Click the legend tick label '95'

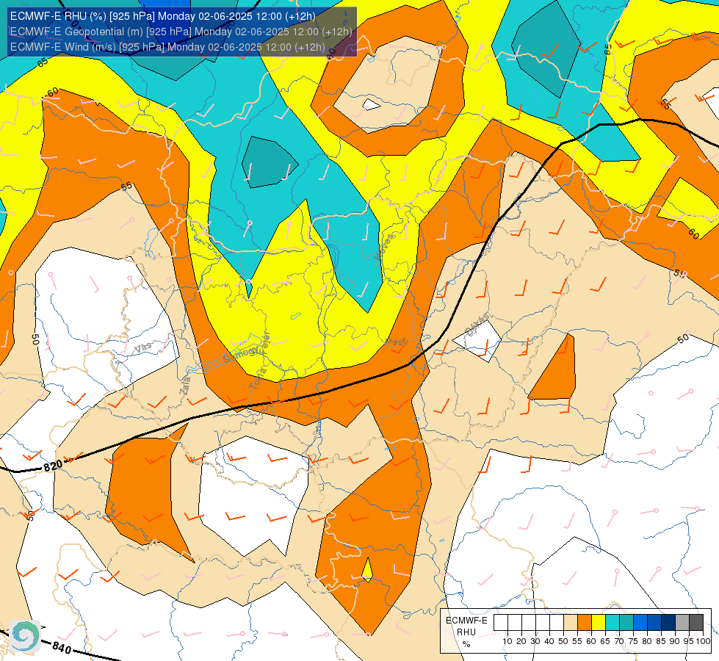(x=688, y=641)
